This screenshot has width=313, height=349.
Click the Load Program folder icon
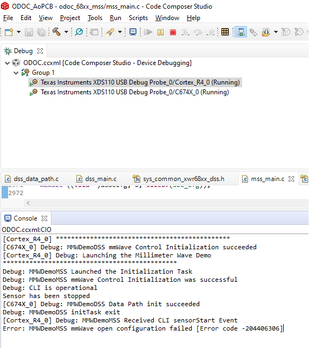[x=266, y=33]
